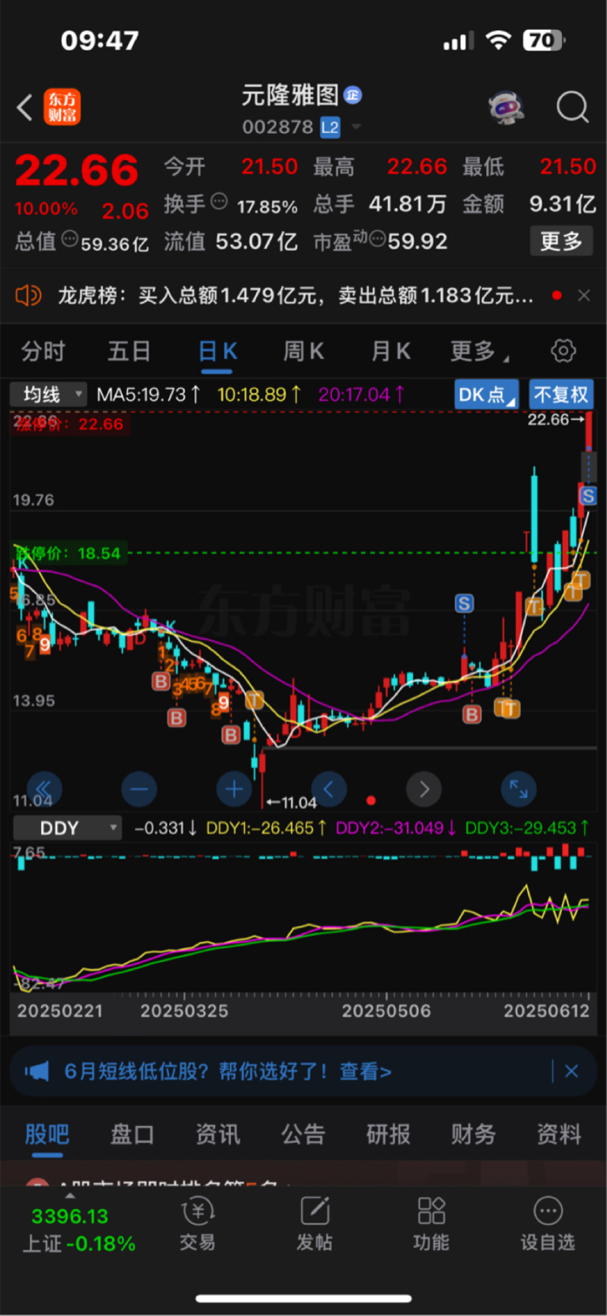
Task: Tap the S marker in mid chart
Action: [464, 603]
